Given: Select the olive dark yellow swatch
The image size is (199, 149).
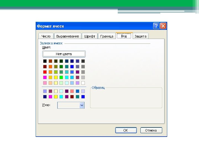Looking at the screenshot, I should point(56,66).
